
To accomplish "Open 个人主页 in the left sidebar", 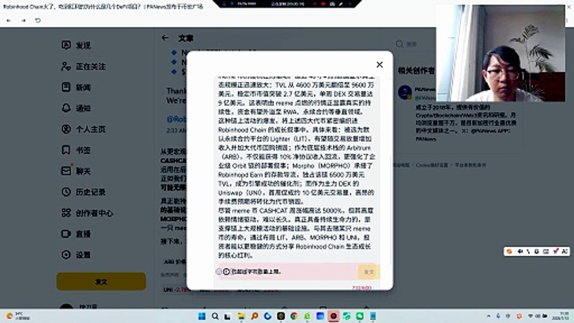I will tap(83, 129).
